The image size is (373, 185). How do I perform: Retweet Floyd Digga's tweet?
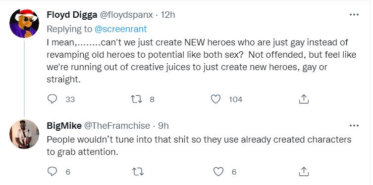coord(137,99)
